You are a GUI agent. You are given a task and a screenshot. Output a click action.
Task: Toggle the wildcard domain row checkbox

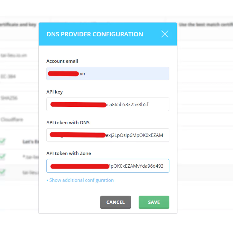click(3, 157)
